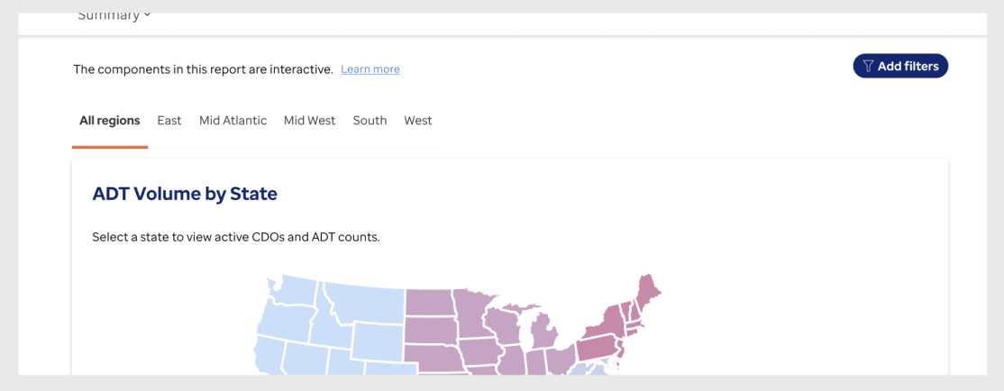Select the All regions tab

pyautogui.click(x=109, y=121)
